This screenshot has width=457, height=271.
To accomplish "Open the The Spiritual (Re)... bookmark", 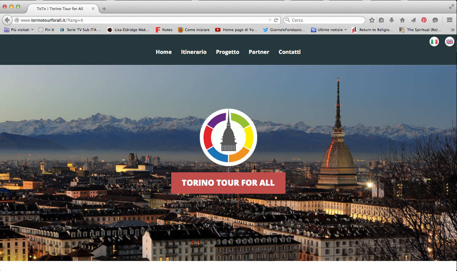I will pos(420,30).
